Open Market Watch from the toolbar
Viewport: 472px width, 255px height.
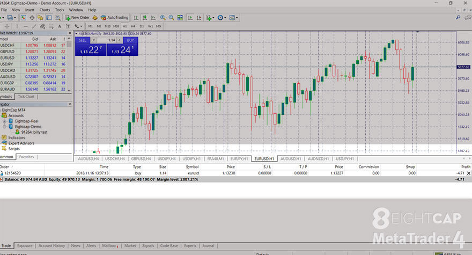[x=23, y=18]
